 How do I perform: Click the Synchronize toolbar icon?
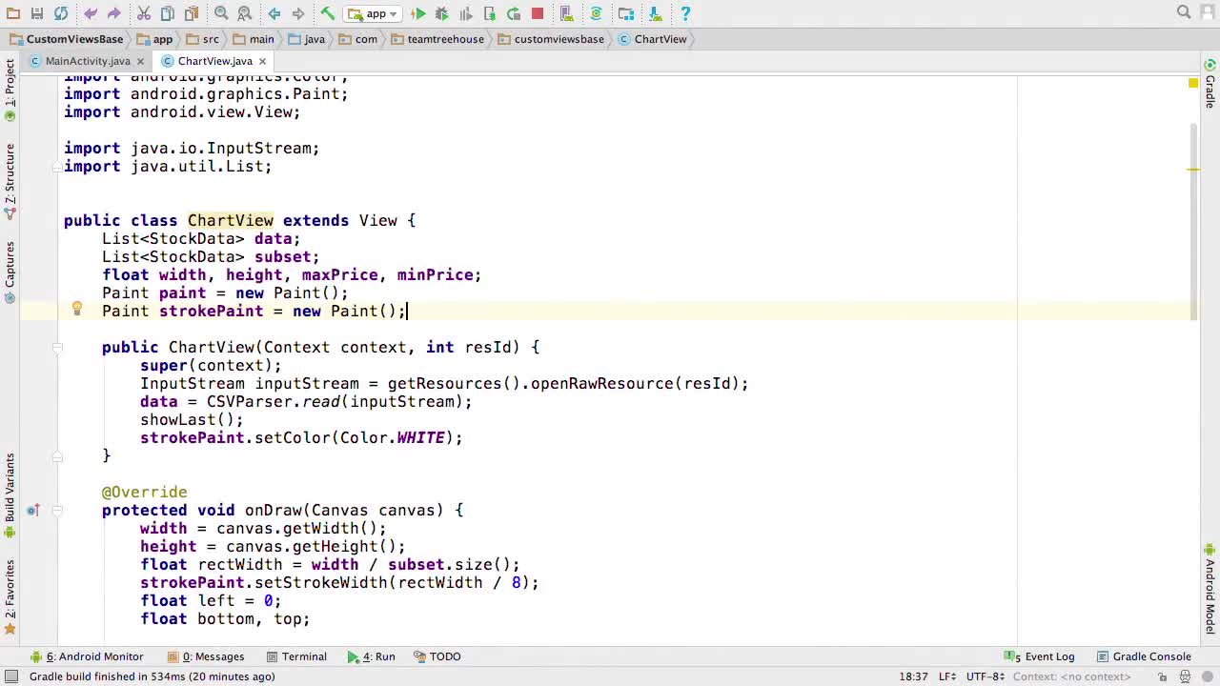pos(61,13)
